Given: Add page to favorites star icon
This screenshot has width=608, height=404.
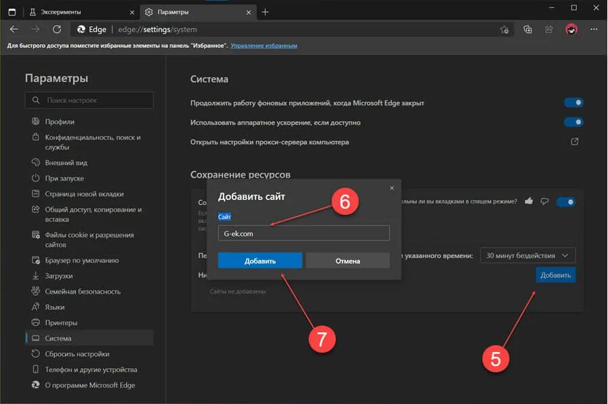Looking at the screenshot, I should [504, 30].
